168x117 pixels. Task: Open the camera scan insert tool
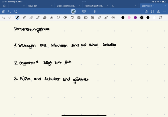93,18
